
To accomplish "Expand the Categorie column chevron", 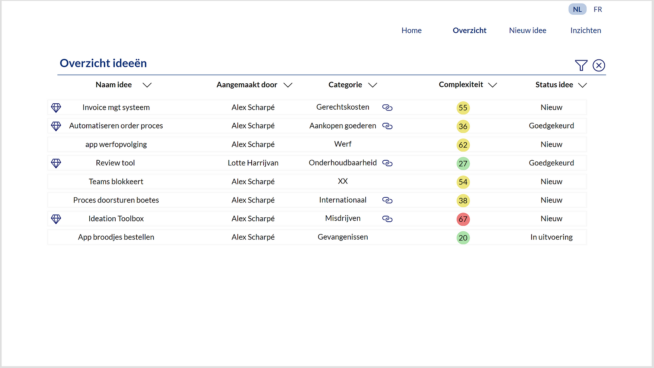I will (372, 85).
